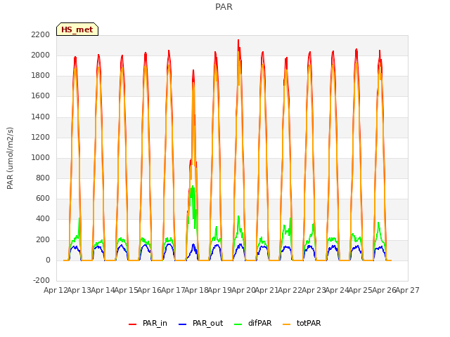Click the 1000 y-axis tick label
The image size is (450, 337).
tap(41, 157)
